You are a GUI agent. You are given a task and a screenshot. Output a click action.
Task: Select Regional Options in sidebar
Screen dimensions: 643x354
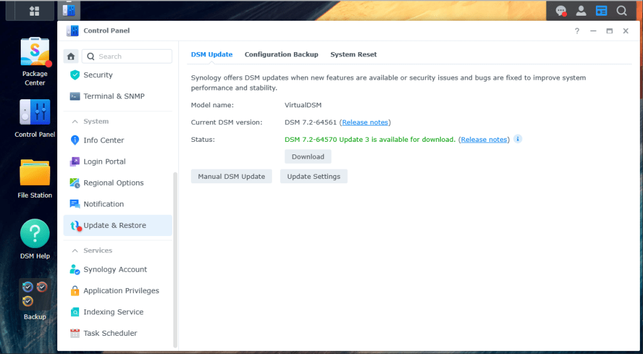(117, 183)
